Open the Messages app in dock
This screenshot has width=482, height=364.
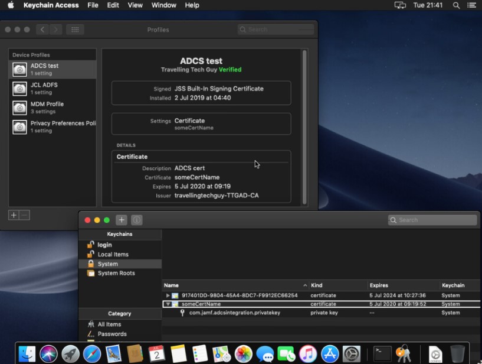(265, 354)
